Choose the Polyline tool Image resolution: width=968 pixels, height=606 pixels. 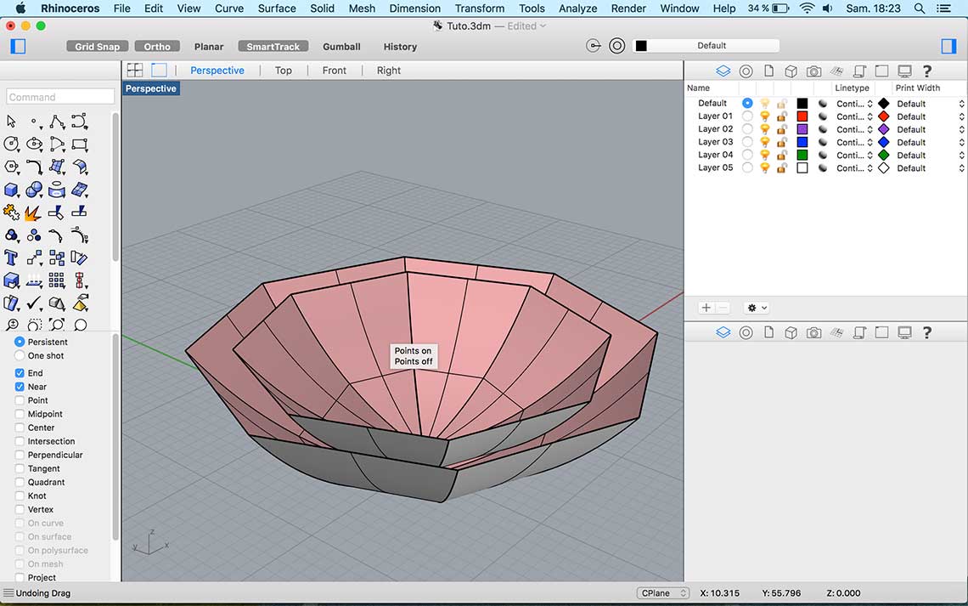(x=57, y=122)
